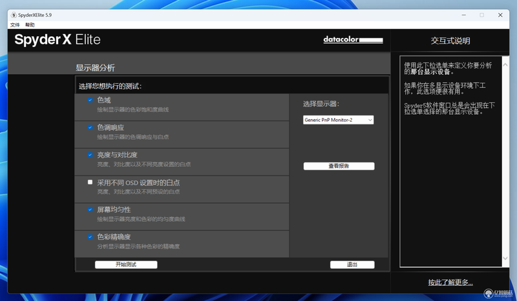Click description 绘制显示器的色调响应与白点
This screenshot has height=301, width=517.
133,137
